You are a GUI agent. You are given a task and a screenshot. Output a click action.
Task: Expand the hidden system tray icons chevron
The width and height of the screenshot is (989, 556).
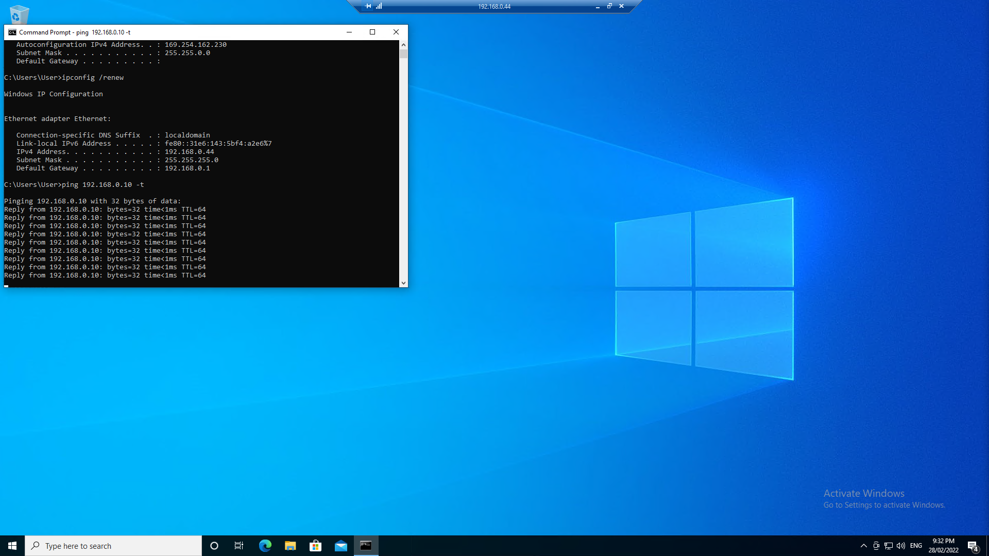click(864, 546)
